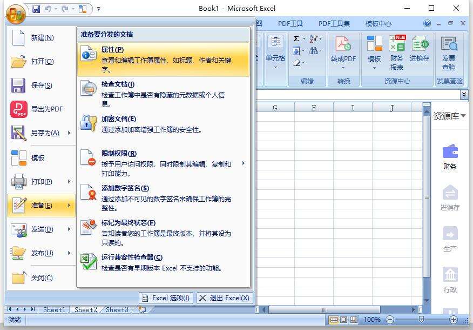Open the Customize Quick Access Toolbar arrow

tap(98, 9)
